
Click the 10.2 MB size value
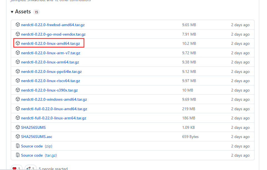pos(189,43)
